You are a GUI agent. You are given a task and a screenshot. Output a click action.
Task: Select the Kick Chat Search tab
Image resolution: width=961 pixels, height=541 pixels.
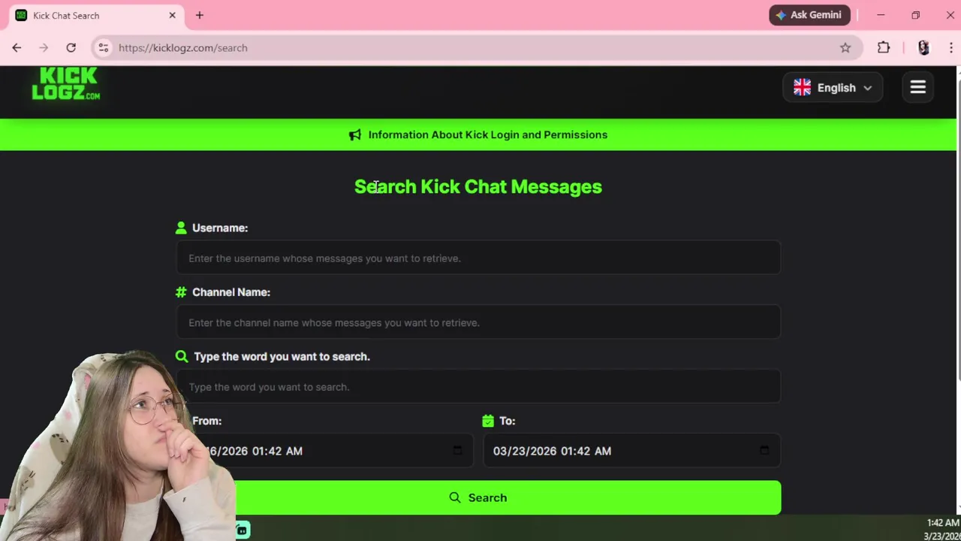coord(96,16)
